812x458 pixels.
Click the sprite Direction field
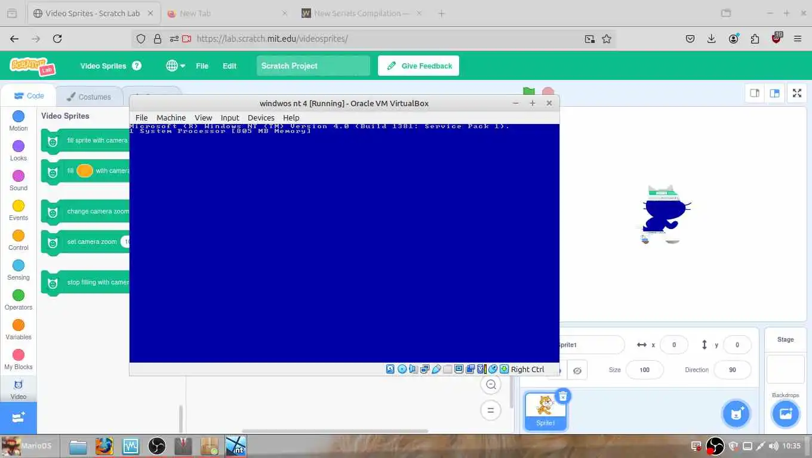732,370
